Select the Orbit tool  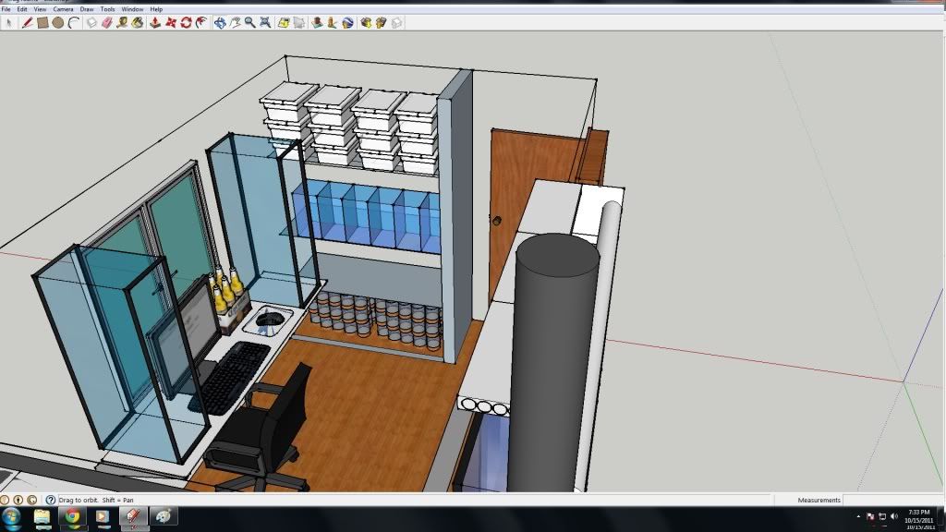(220, 23)
